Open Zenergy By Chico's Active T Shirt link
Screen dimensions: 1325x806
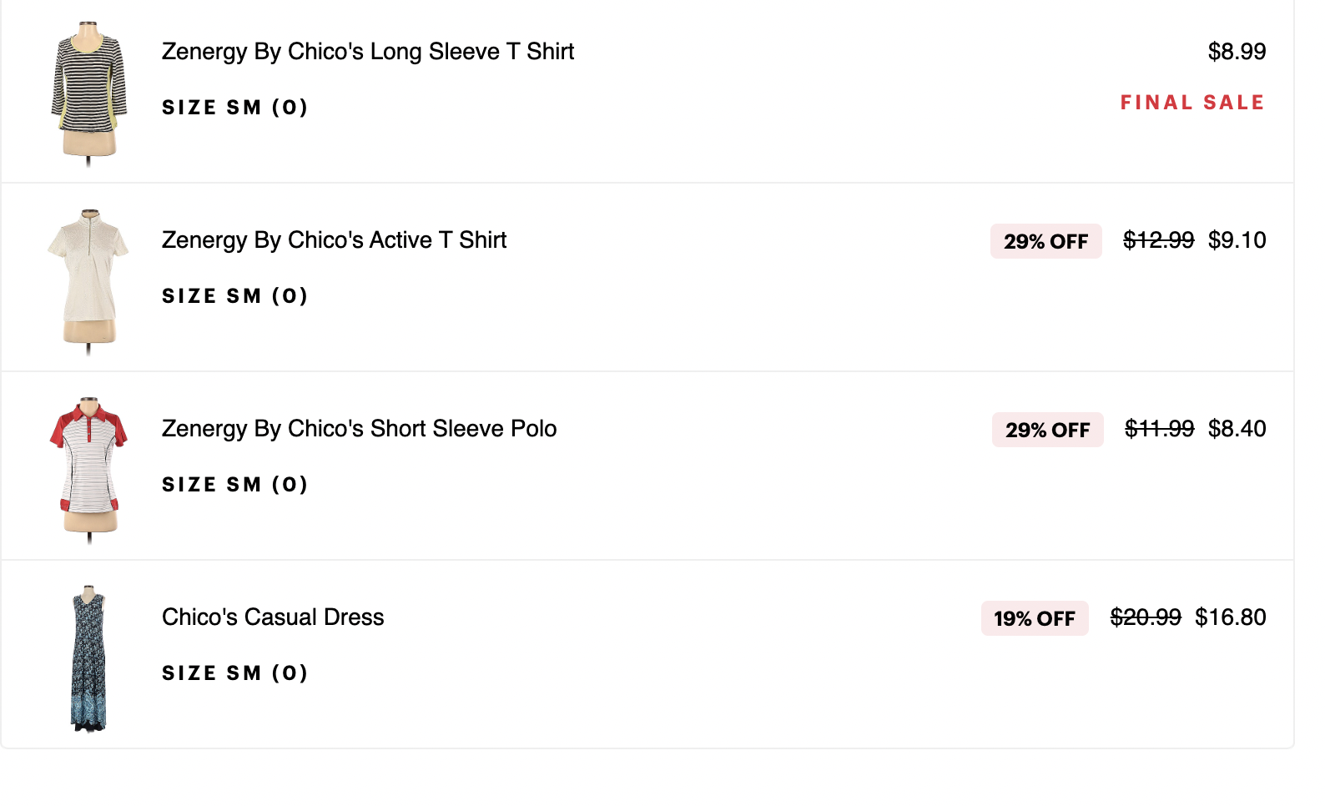click(x=334, y=240)
